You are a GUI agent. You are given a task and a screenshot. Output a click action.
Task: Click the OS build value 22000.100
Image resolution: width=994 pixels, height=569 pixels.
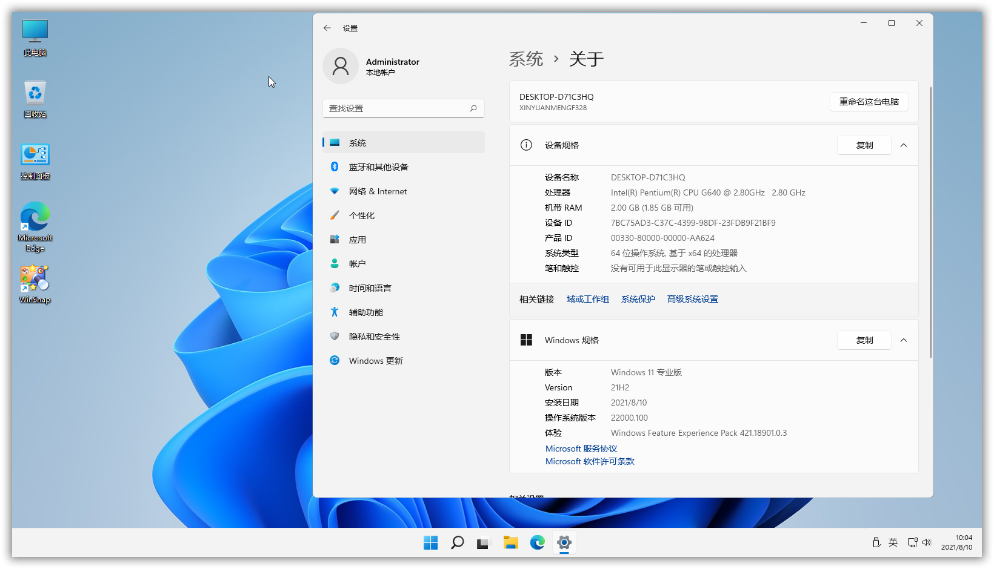coord(629,418)
